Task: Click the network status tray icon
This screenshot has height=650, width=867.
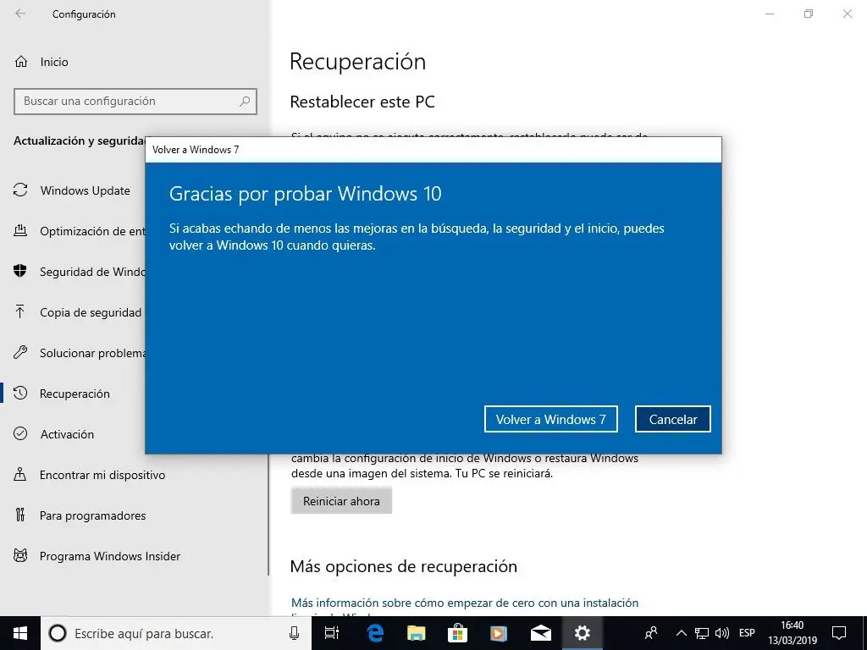Action: (x=702, y=633)
